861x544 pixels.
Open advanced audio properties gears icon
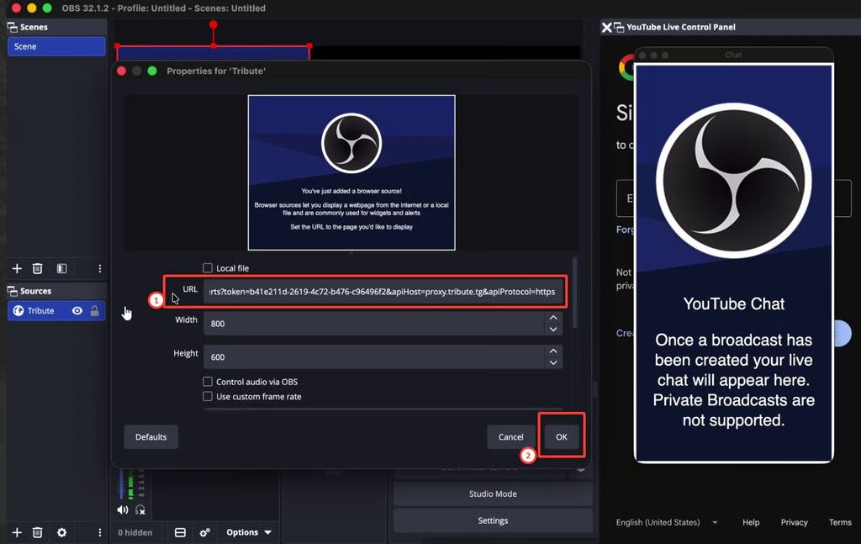click(x=205, y=532)
